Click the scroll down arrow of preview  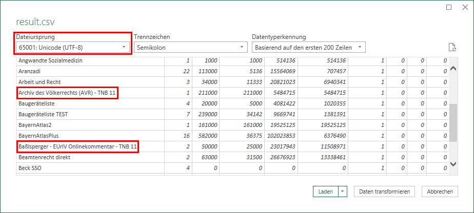[453, 164]
